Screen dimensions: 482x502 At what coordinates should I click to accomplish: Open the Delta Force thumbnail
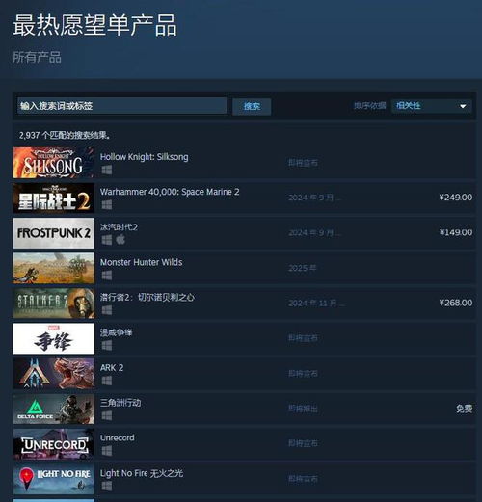[54, 409]
